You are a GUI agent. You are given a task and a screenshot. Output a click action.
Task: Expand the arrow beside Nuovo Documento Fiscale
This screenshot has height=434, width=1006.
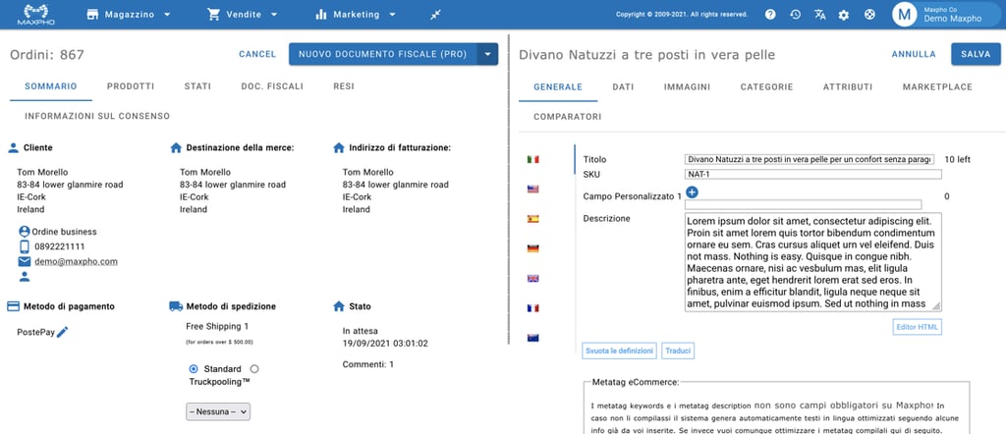[487, 54]
